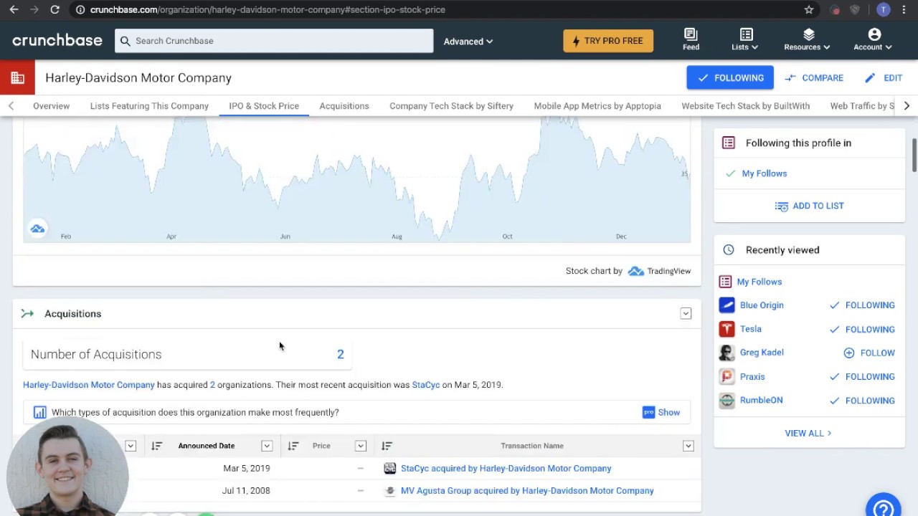918x516 pixels.
Task: Unfollow Tesla via its FOLLOWING toggle
Action: click(x=862, y=329)
